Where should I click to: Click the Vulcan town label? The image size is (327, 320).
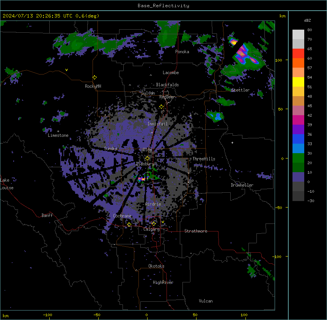pos(206,301)
